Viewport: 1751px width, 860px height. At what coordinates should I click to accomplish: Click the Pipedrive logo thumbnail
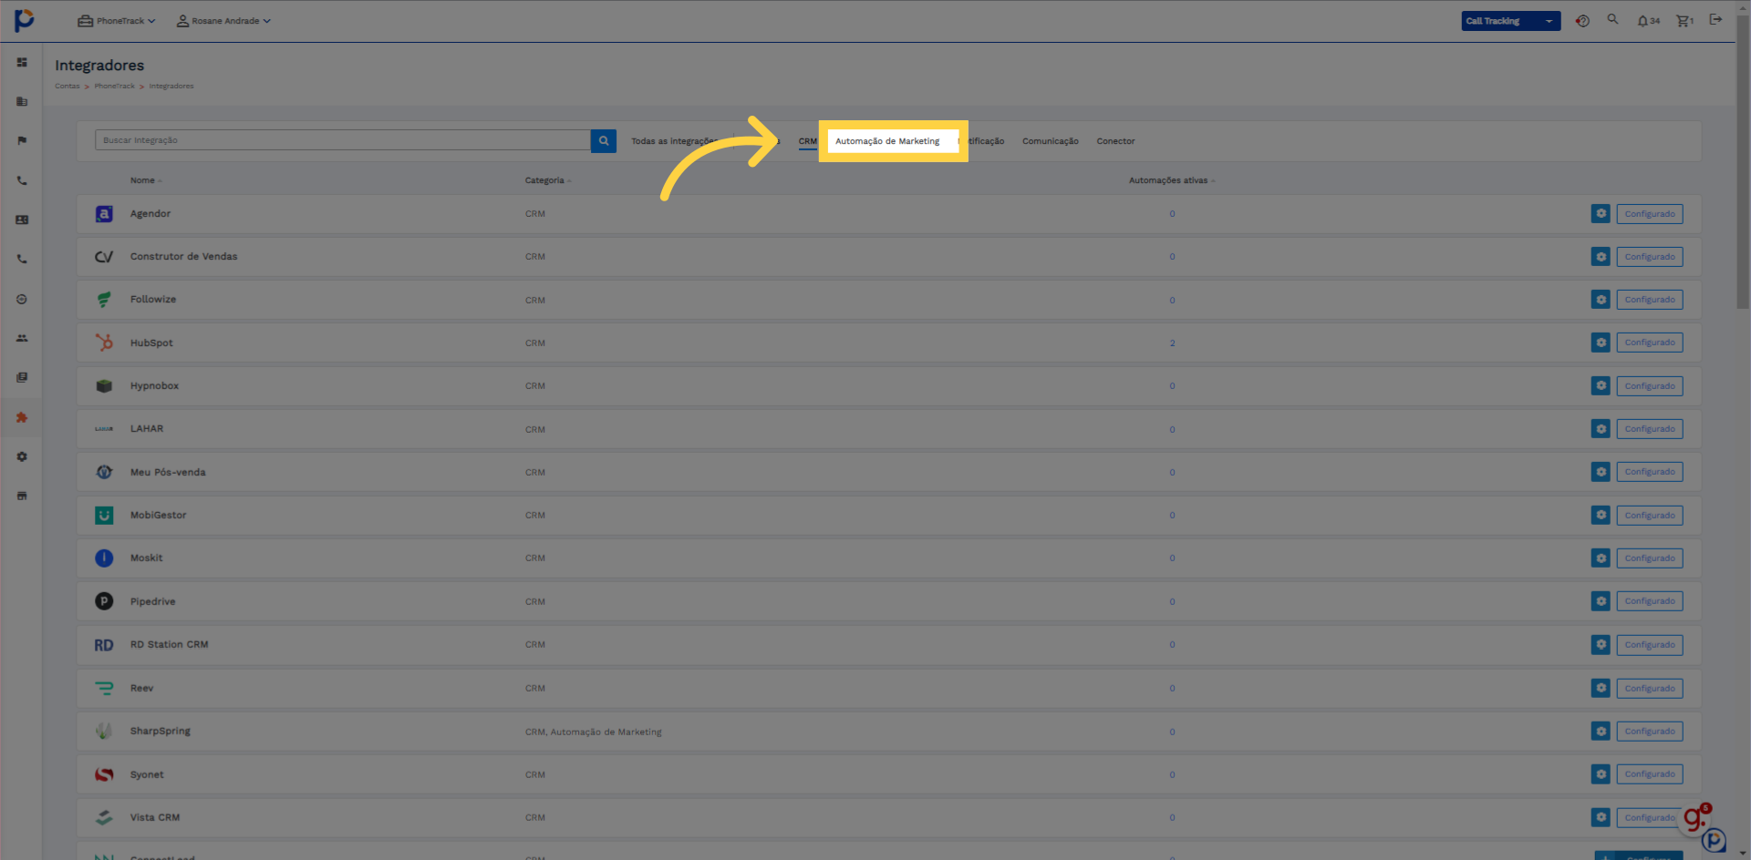pos(104,601)
